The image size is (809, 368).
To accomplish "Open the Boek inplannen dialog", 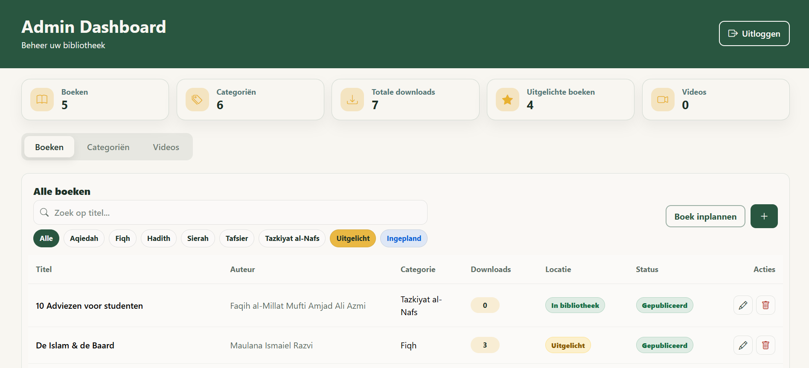I will (705, 216).
